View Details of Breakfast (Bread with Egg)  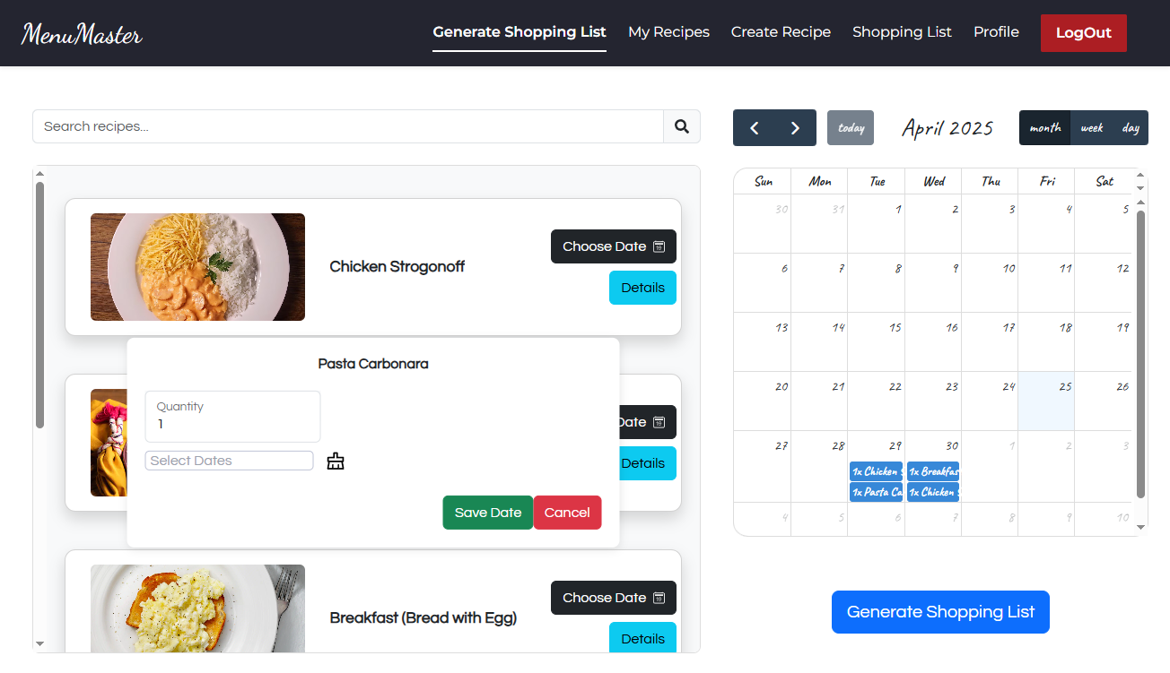coord(642,637)
